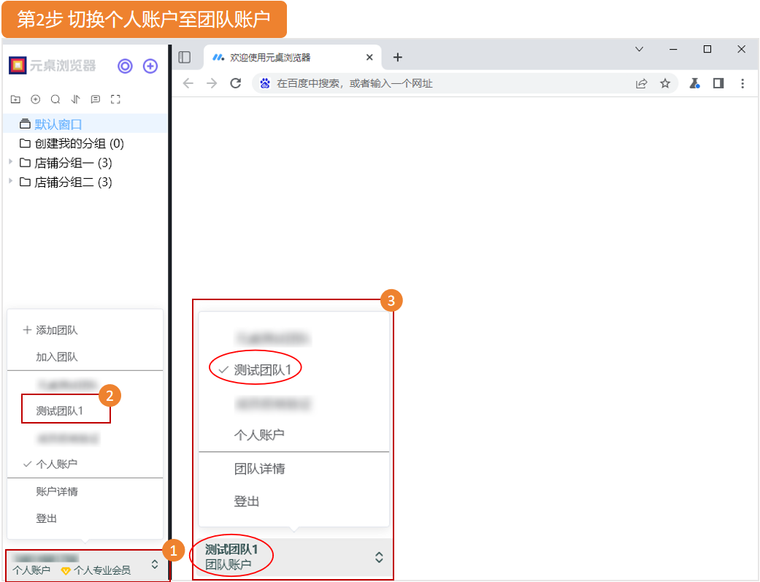The height and width of the screenshot is (582, 760).
Task: Click the side panel icon in browser toolbar
Action: (718, 83)
